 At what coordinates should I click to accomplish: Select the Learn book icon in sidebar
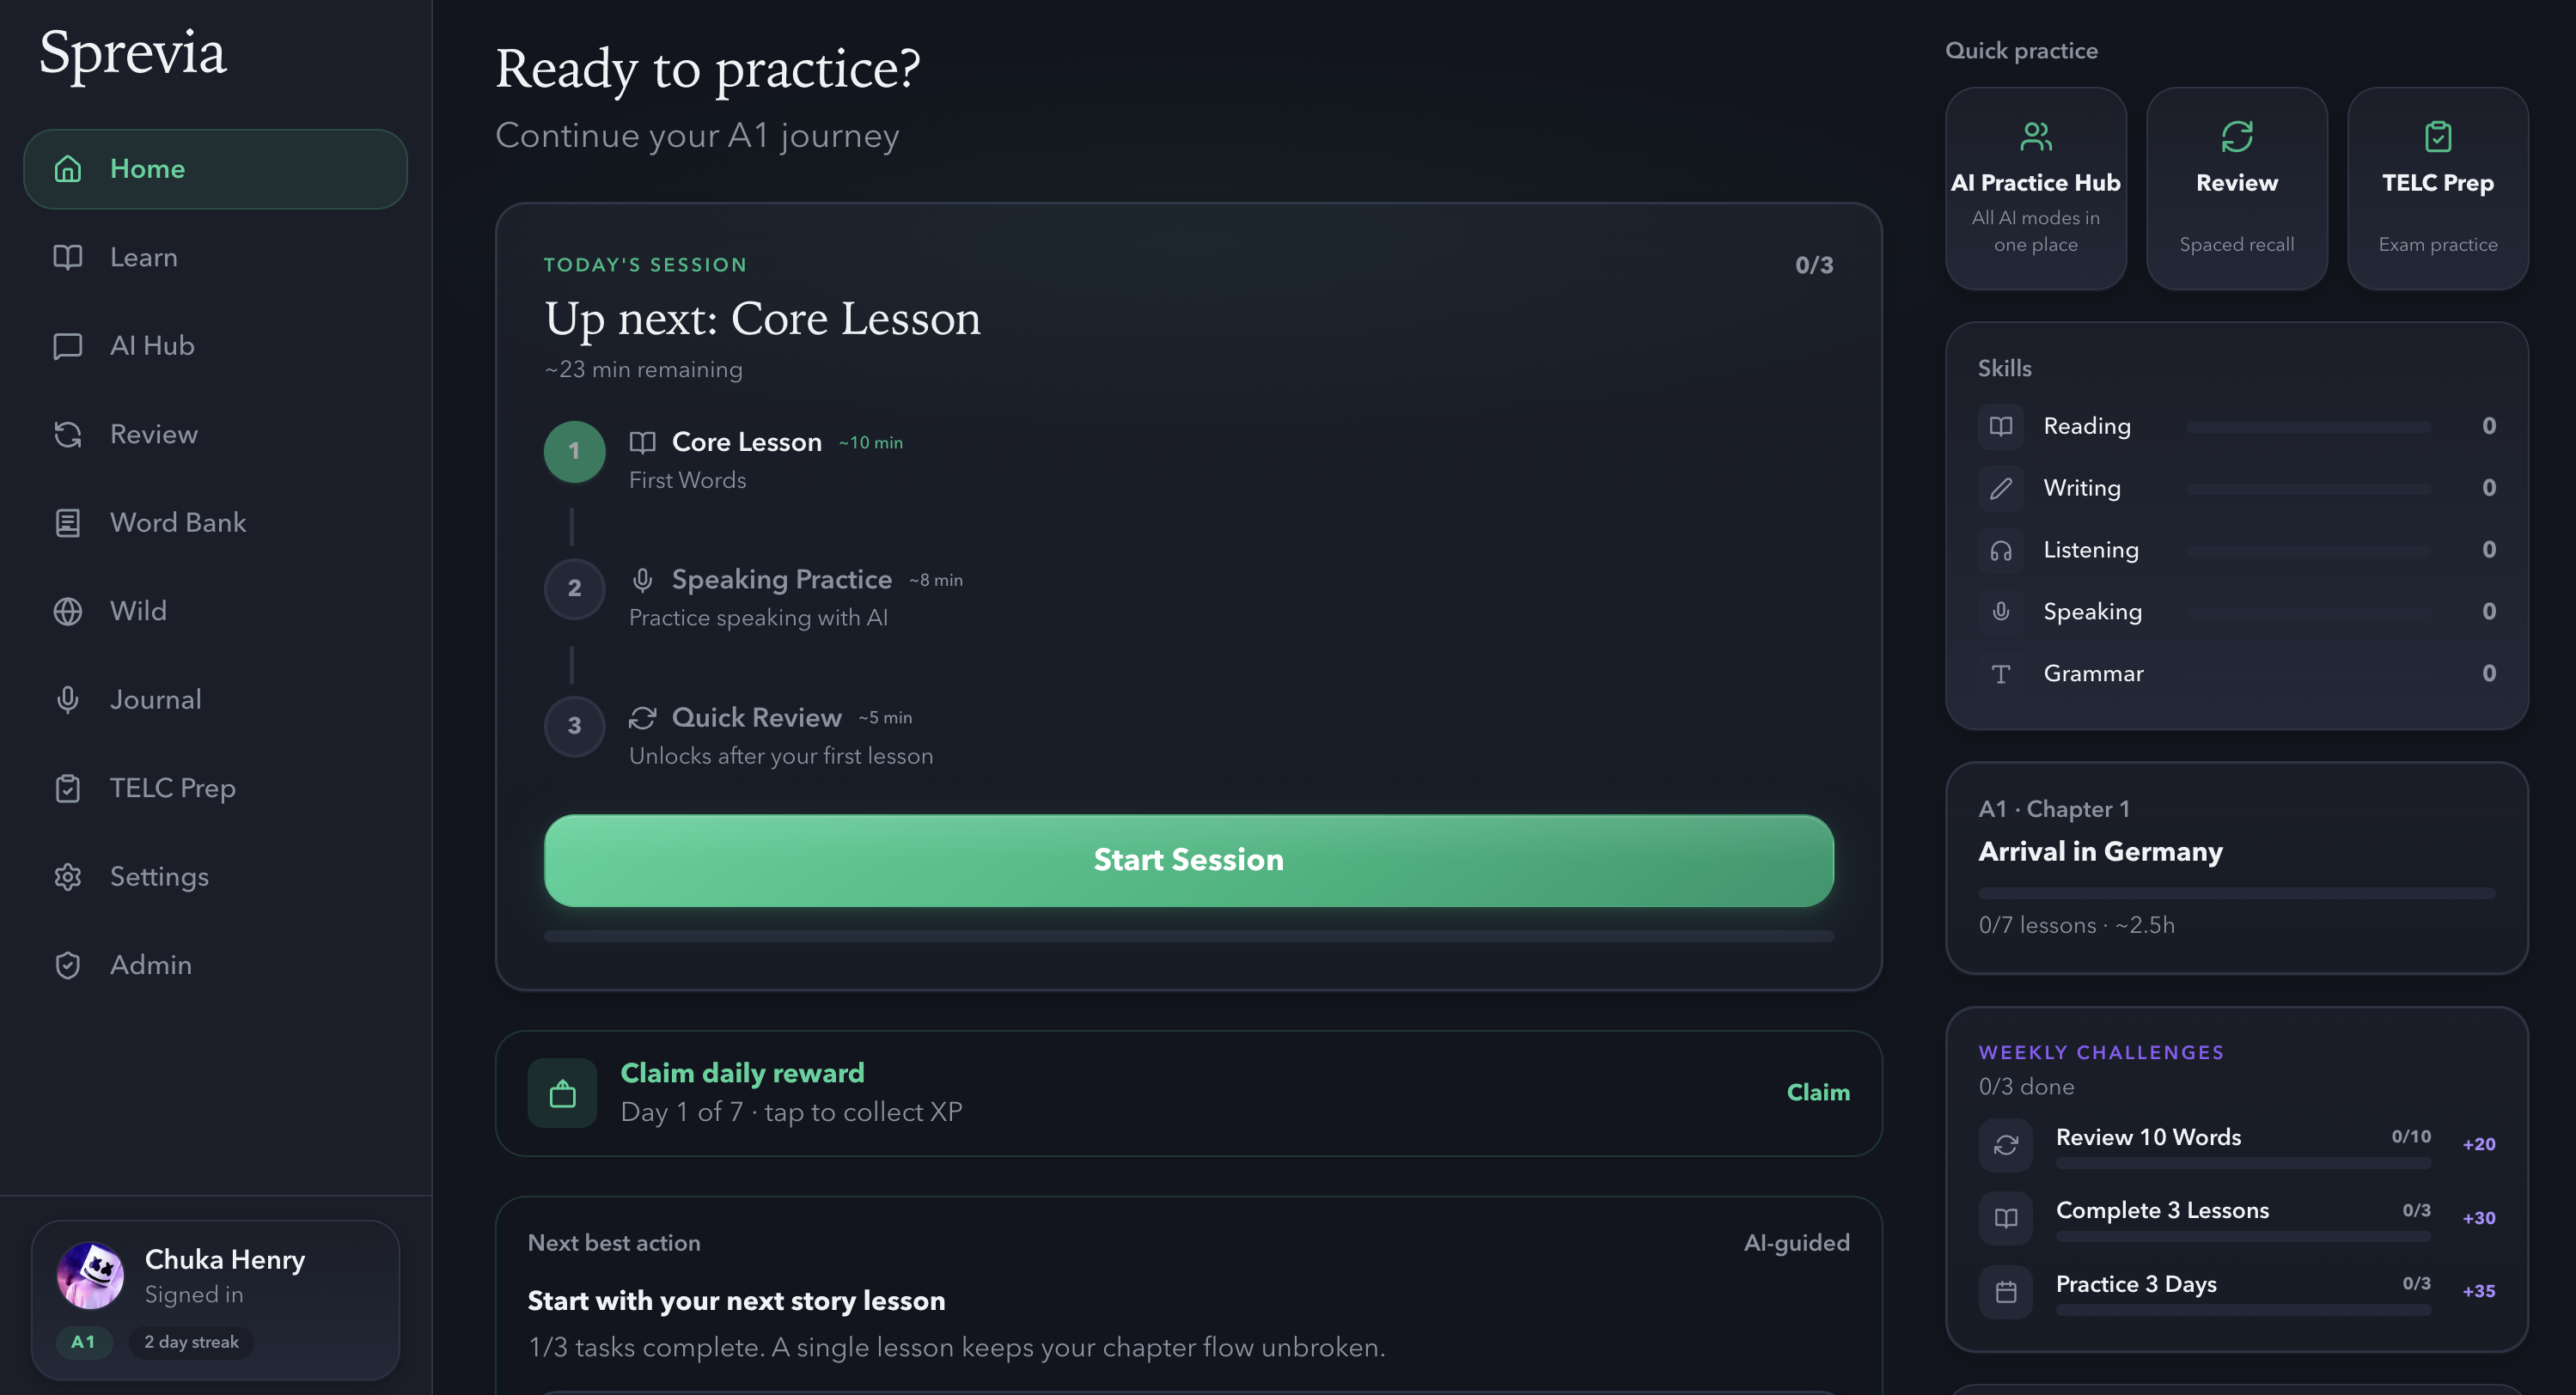coord(67,257)
